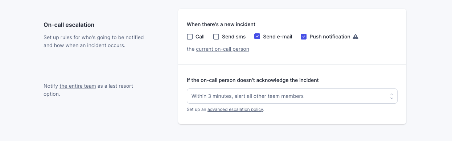
Task: Follow the "the entire team" link
Action: 78,86
